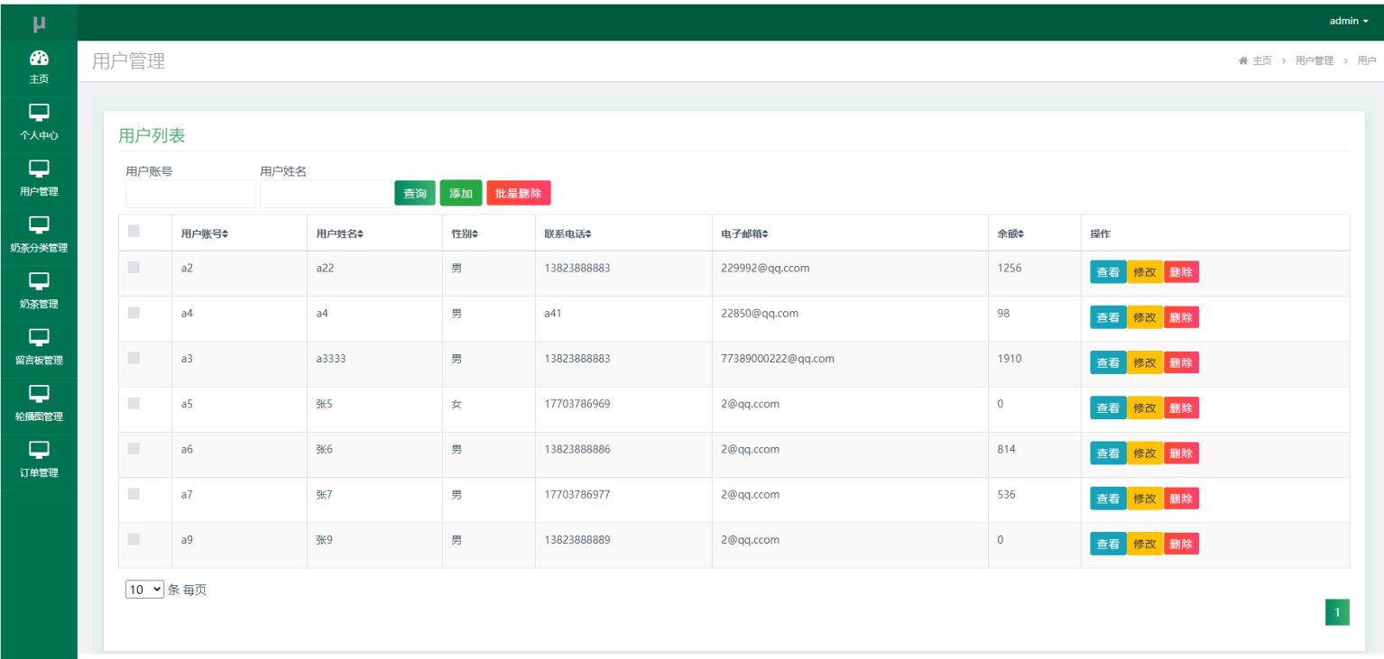Open 奶茶分类管理 in the sidebar

click(39, 236)
